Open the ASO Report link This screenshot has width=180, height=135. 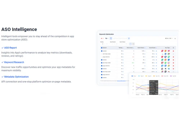[x=10, y=48]
